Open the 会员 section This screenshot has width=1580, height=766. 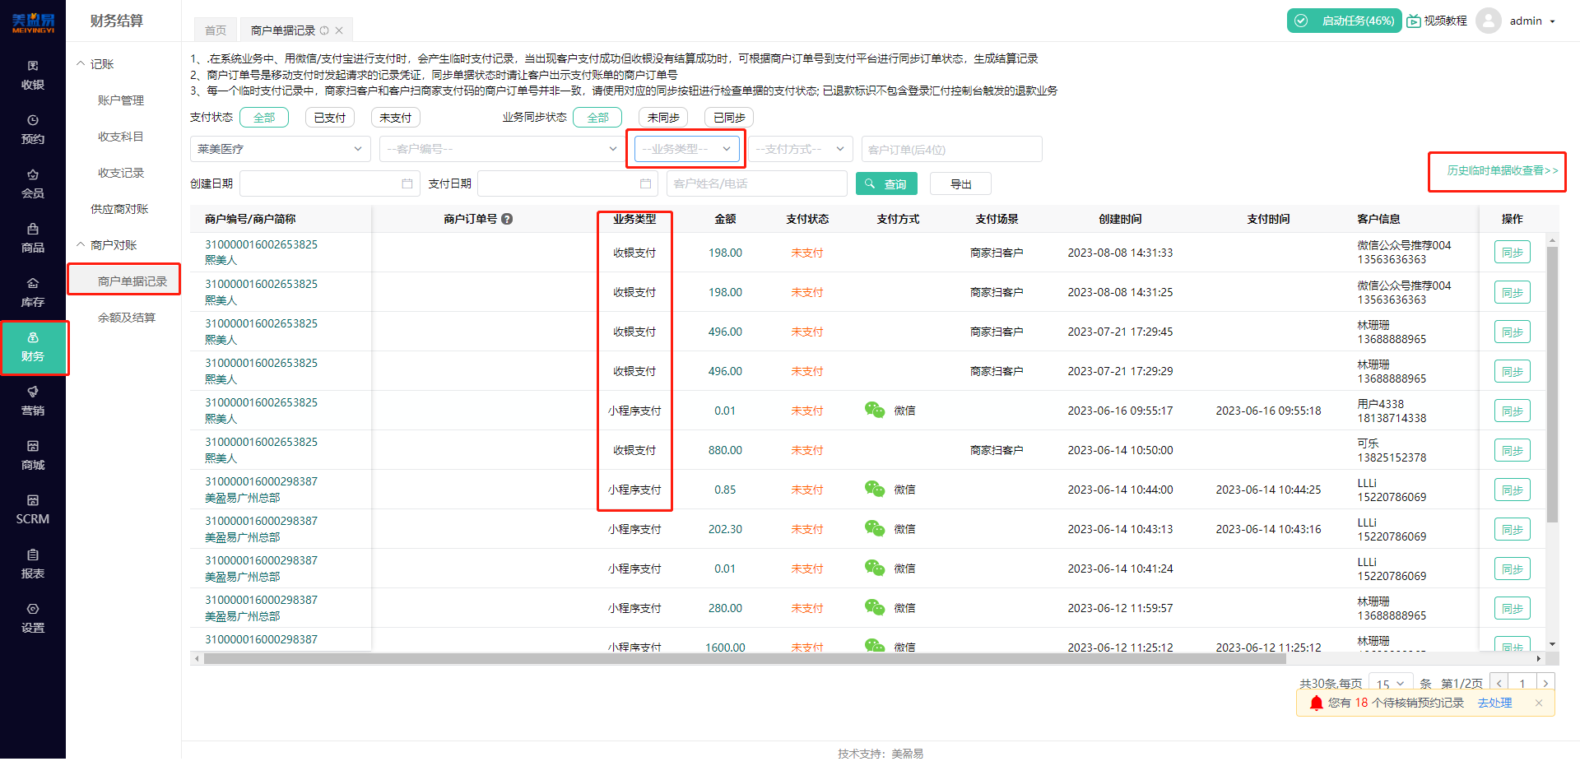[33, 184]
